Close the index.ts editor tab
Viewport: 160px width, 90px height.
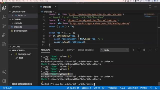[55, 7]
